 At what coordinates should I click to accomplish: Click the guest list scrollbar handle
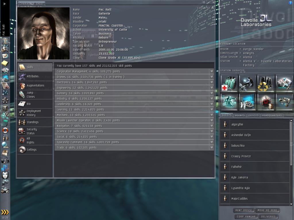click(x=291, y=144)
